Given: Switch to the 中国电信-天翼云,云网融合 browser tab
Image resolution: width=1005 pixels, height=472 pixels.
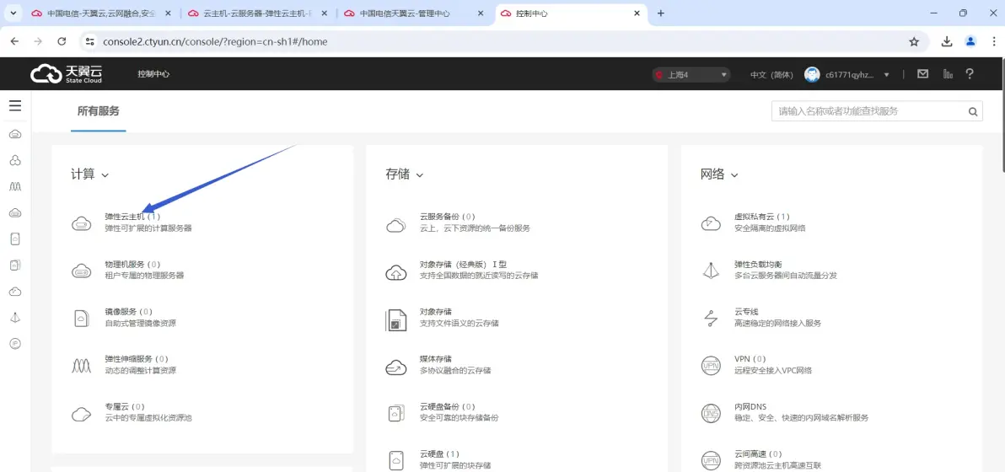Looking at the screenshot, I should click(101, 13).
